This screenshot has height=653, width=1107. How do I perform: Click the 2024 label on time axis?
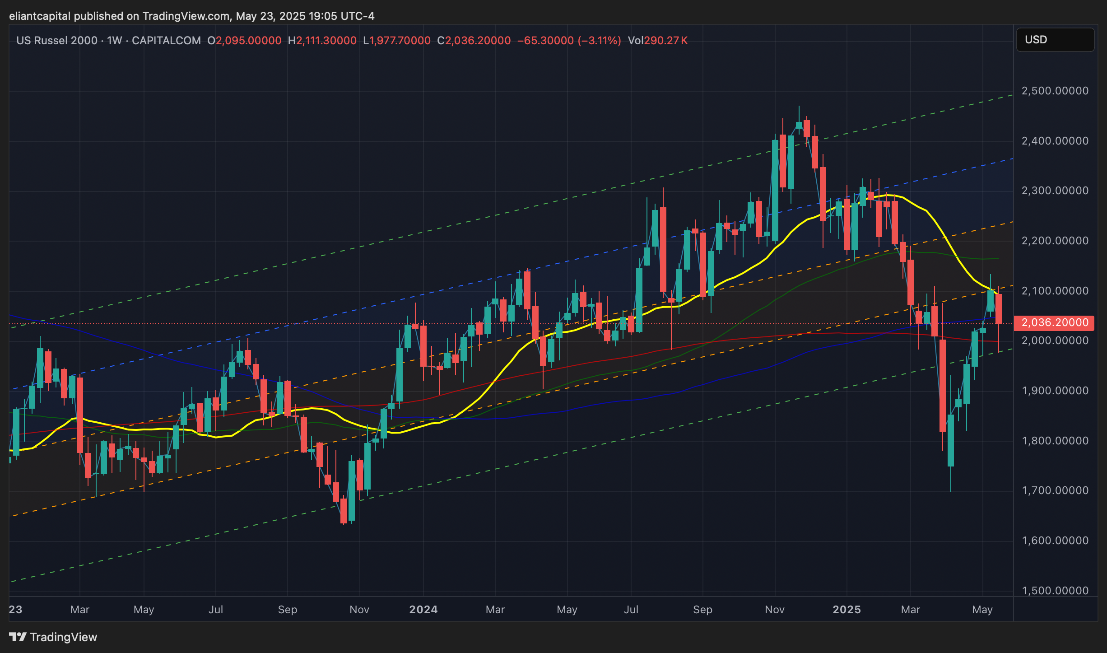click(x=423, y=610)
